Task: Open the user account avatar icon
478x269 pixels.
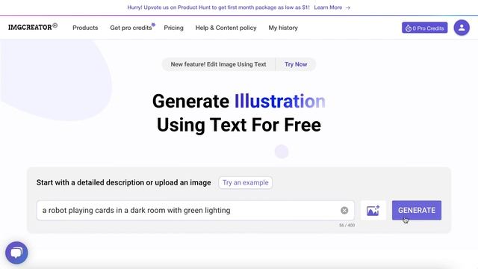Action: [x=462, y=28]
